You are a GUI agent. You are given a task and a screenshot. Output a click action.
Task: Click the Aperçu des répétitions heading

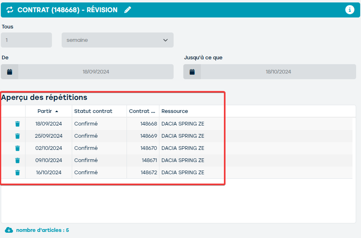pos(44,97)
